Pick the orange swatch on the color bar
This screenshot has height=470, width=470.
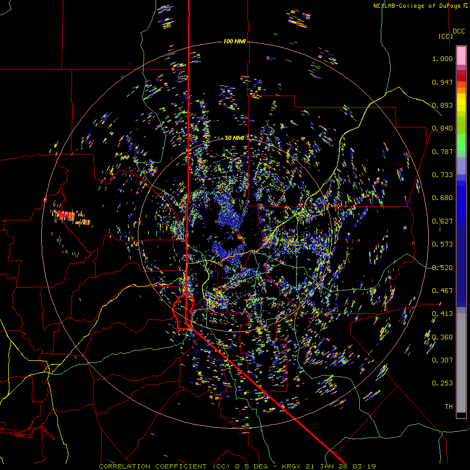pos(461,90)
